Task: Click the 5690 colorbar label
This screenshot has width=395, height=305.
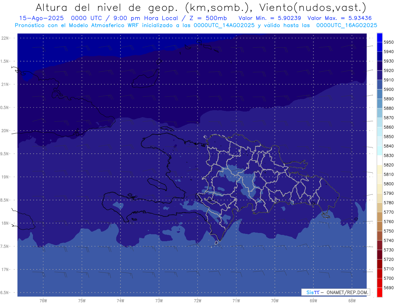Action: tap(388, 288)
